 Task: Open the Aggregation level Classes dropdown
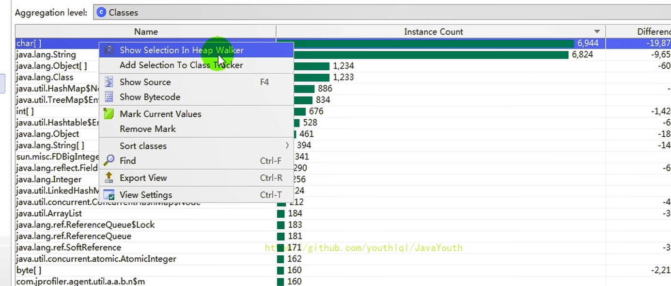pos(383,13)
